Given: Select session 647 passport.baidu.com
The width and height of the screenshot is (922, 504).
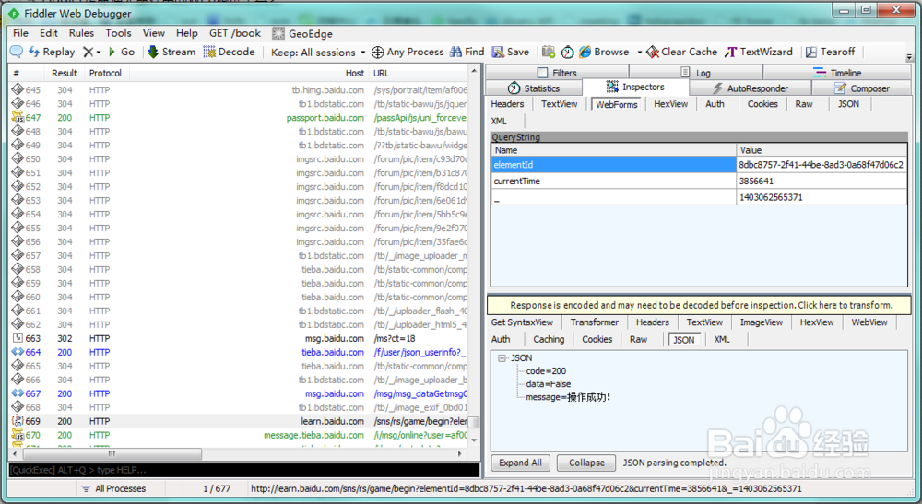Looking at the screenshot, I should [240, 118].
